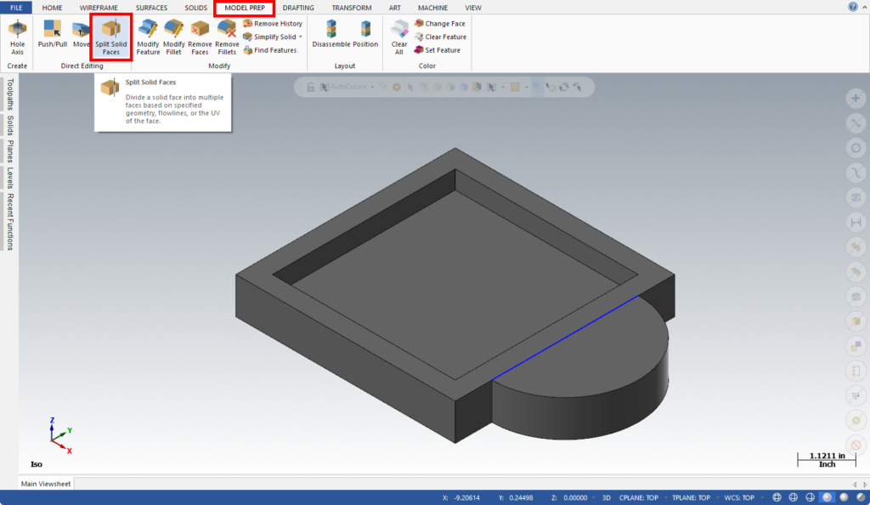The image size is (870, 505).
Task: Select the Move direct editing tool
Action: click(x=81, y=33)
